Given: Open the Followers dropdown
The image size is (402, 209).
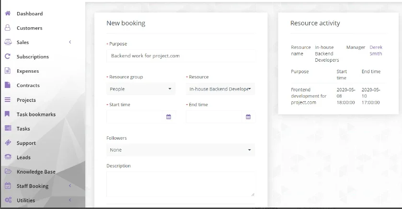Looking at the screenshot, I should tap(181, 150).
